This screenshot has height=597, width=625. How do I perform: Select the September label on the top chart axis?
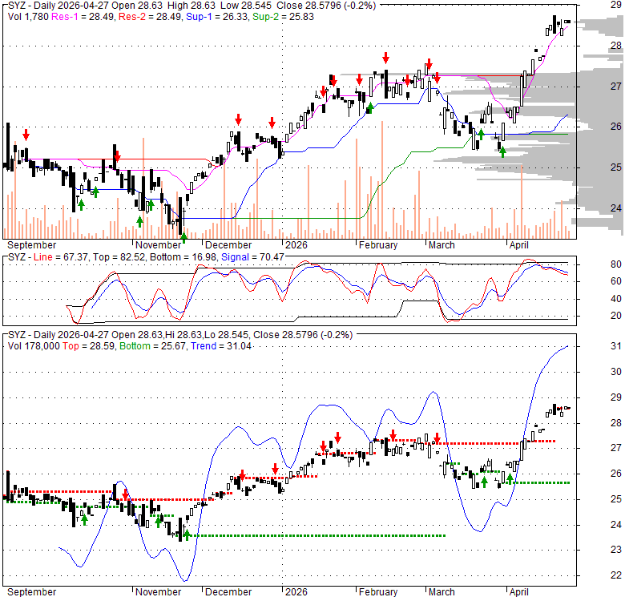pos(32,244)
